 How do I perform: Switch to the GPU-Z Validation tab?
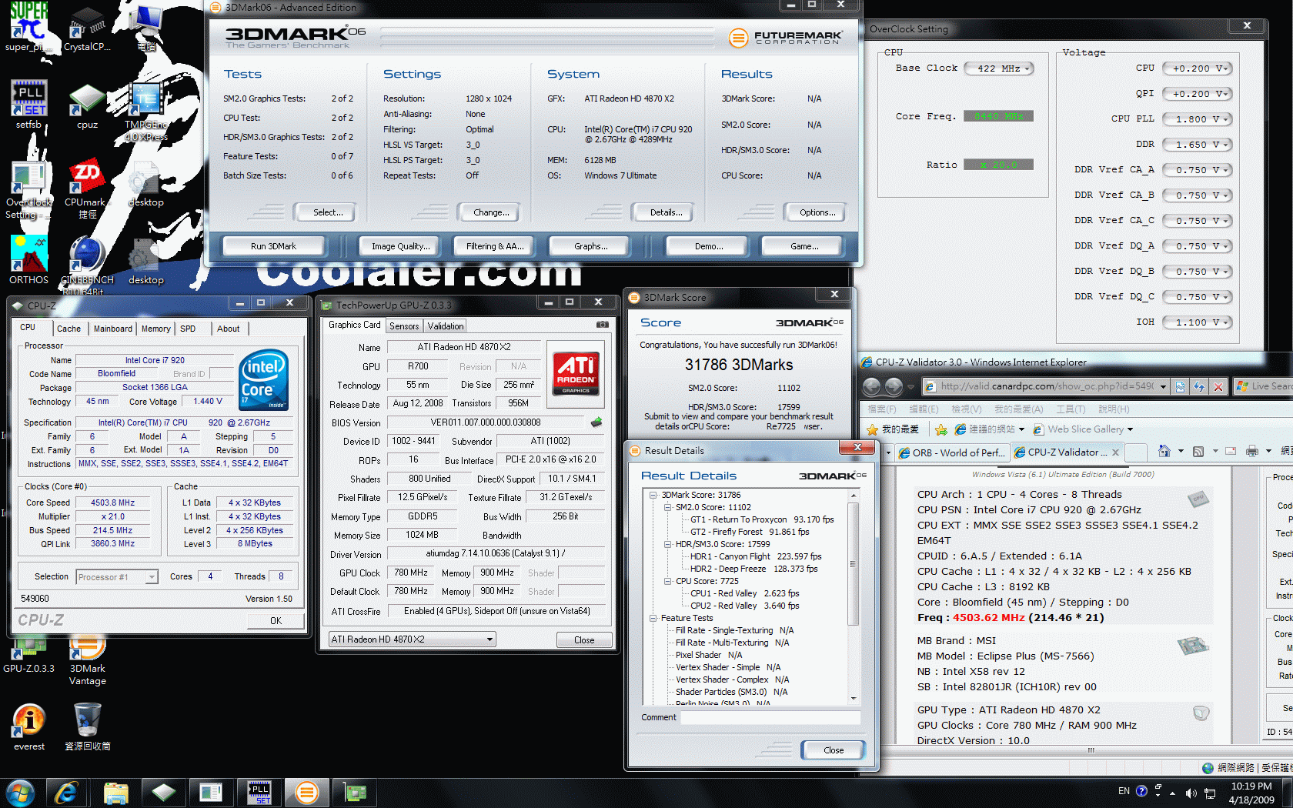tap(446, 326)
